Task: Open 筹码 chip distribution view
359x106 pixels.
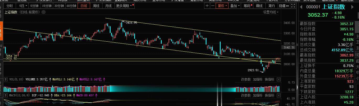Action: tap(248, 6)
